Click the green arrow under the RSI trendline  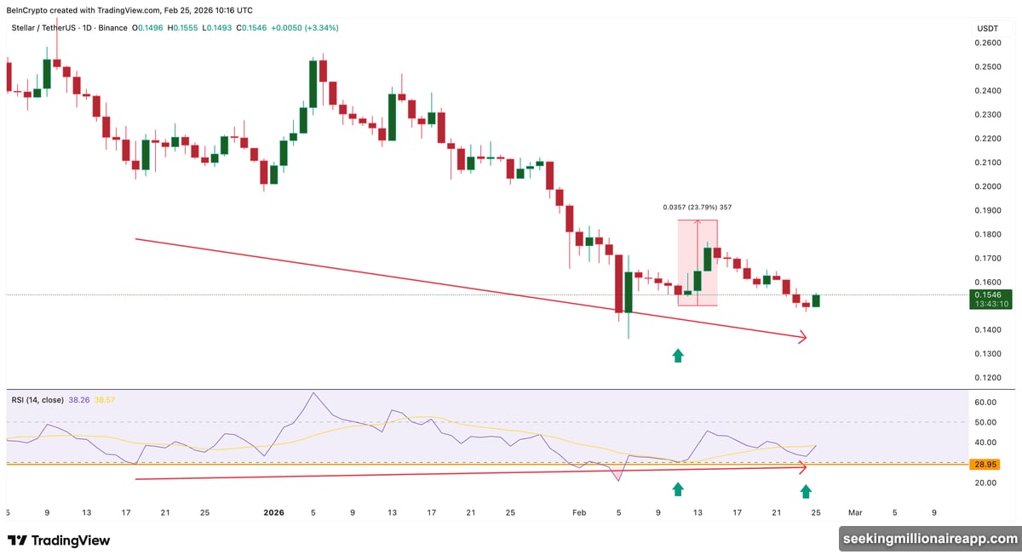click(x=677, y=488)
